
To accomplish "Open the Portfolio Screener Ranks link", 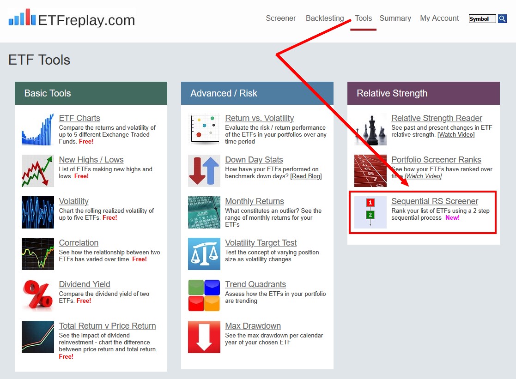I will click(436, 160).
